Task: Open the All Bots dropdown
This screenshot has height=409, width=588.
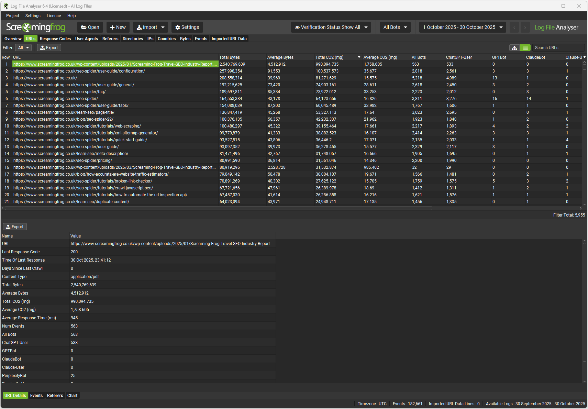Action: coord(395,27)
